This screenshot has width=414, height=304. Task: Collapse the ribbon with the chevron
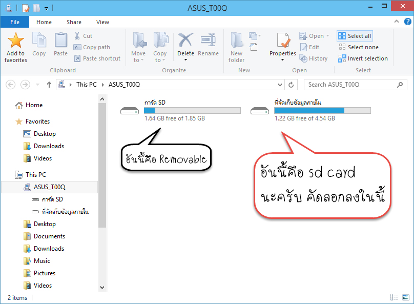(x=396, y=22)
